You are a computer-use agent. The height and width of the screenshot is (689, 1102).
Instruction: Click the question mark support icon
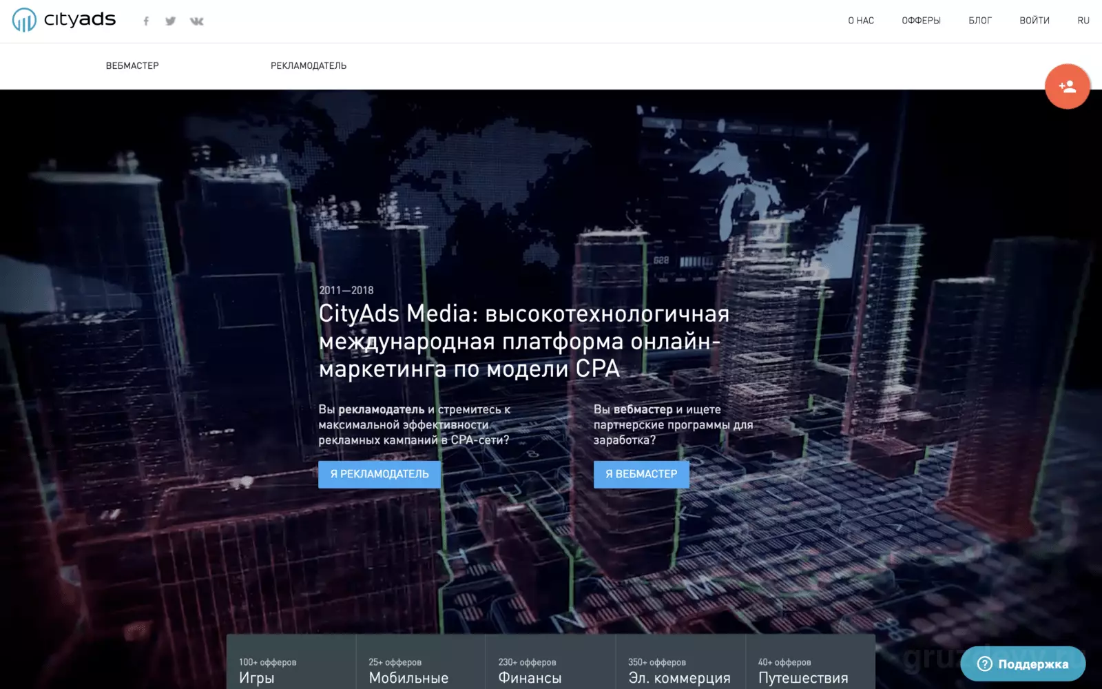click(x=985, y=664)
